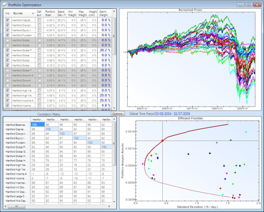Click the Default column header

pyautogui.click(x=40, y=13)
